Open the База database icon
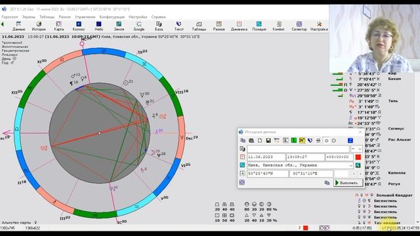 [159, 26]
